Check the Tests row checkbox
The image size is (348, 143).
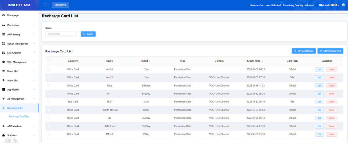click(48, 85)
